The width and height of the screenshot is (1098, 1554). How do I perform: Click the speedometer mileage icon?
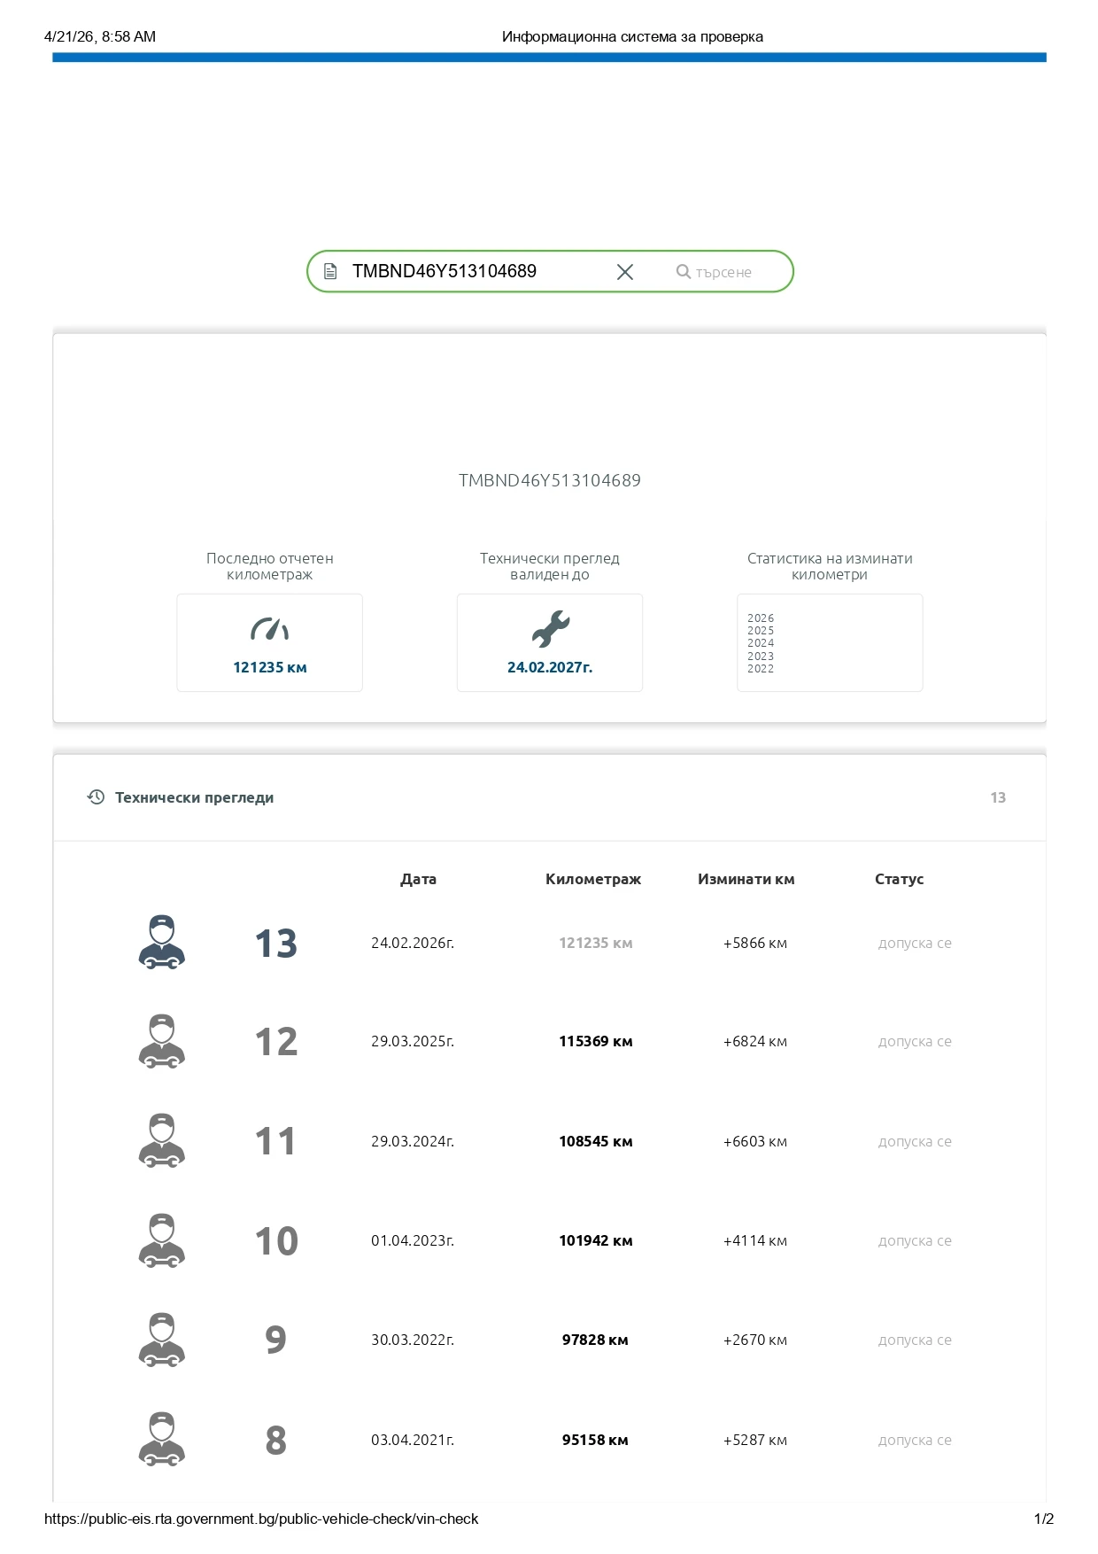click(269, 629)
